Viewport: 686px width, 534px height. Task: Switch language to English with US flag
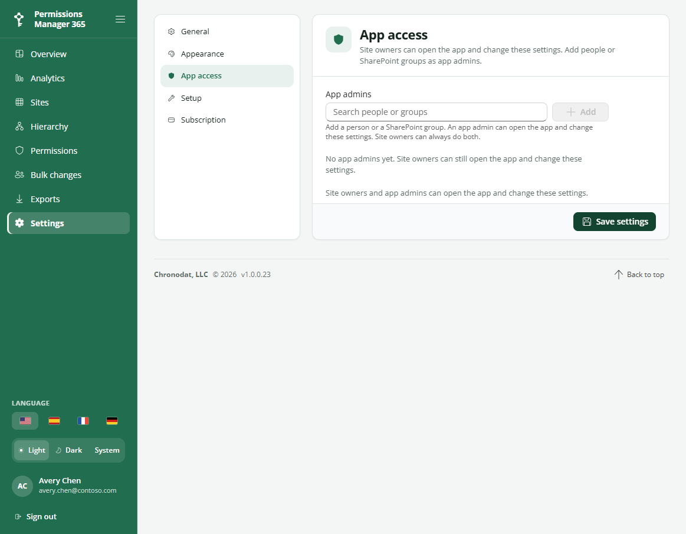(25, 421)
